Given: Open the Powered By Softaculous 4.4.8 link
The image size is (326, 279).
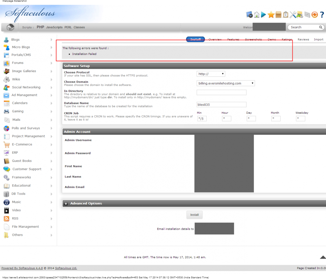Looking at the screenshot, I should pyautogui.click(x=22, y=268).
